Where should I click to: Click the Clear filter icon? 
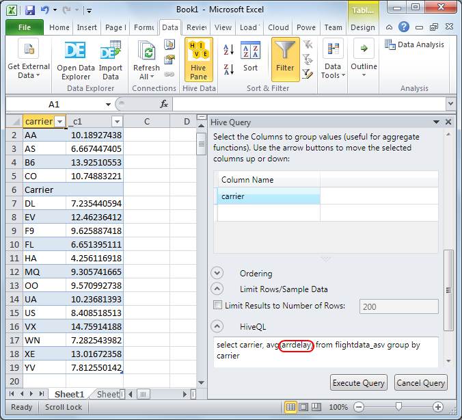(x=308, y=44)
